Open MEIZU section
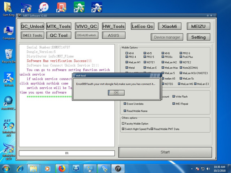The image size is (231, 173). pyautogui.click(x=199, y=26)
